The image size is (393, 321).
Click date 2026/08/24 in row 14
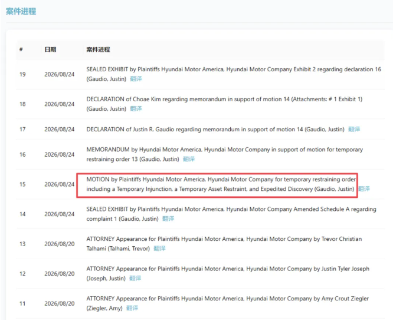(x=60, y=214)
